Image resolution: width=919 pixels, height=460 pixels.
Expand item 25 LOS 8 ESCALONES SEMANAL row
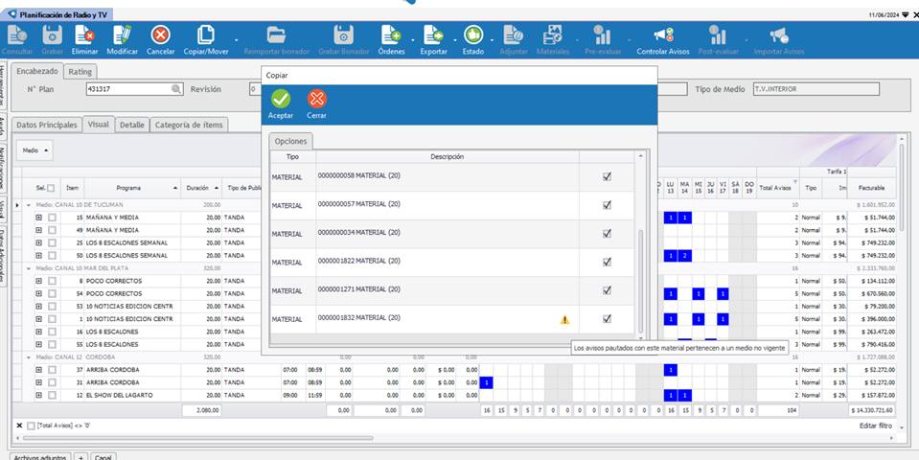[39, 242]
